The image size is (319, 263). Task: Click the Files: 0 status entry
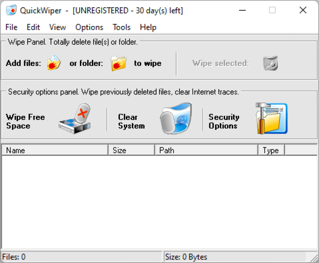pos(81,257)
